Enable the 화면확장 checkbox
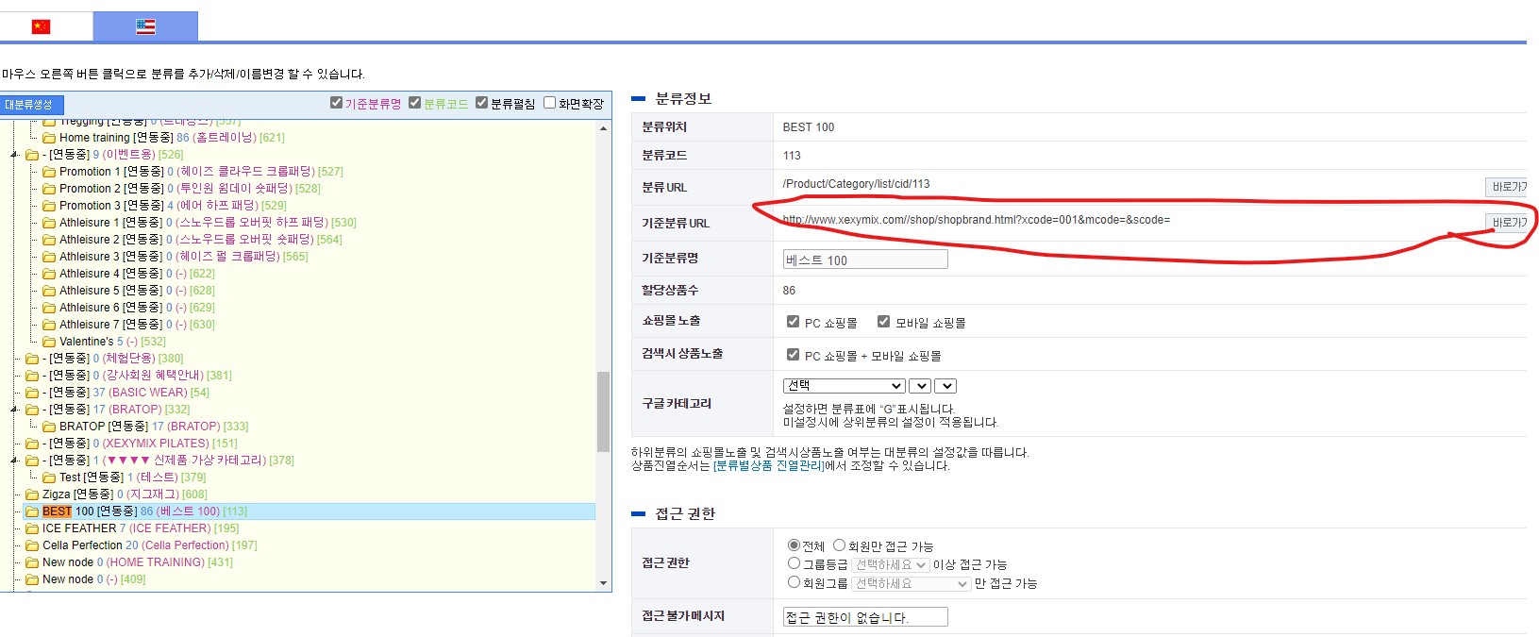This screenshot has width=1539, height=637. 549,103
